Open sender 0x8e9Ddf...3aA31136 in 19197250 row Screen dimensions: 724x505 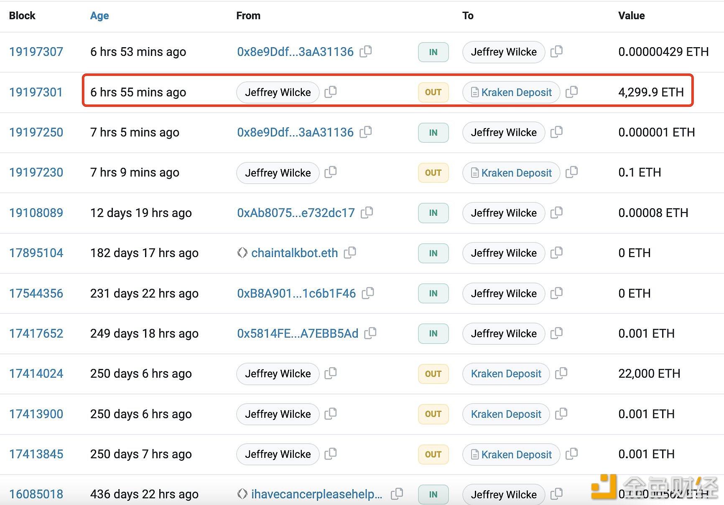pyautogui.click(x=296, y=132)
